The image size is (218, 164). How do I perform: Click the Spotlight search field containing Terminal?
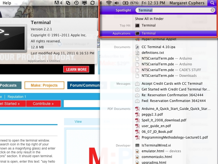175,10
